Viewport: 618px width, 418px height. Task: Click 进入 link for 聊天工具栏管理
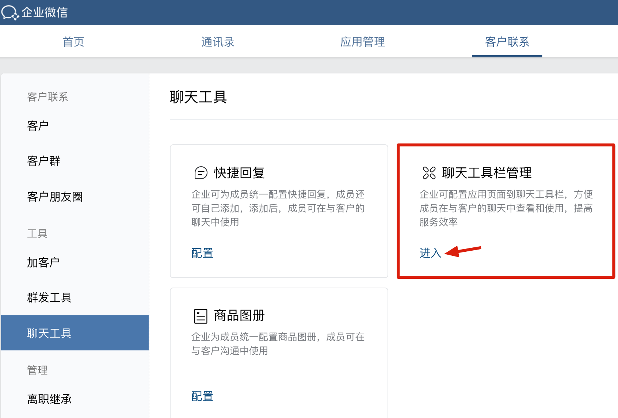430,253
